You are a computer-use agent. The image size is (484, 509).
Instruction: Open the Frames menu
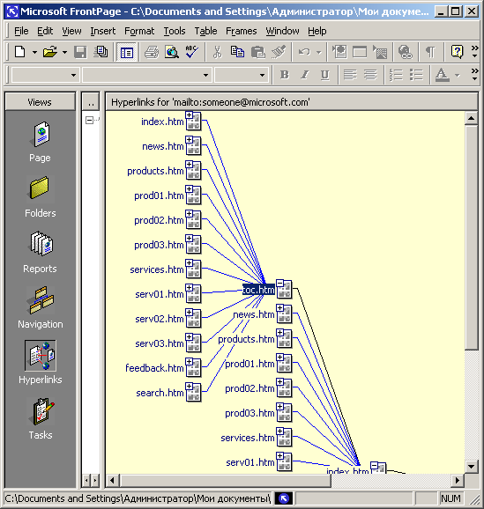click(x=242, y=31)
